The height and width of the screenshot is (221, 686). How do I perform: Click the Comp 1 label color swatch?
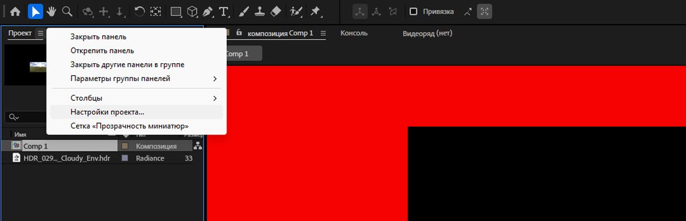coord(125,146)
